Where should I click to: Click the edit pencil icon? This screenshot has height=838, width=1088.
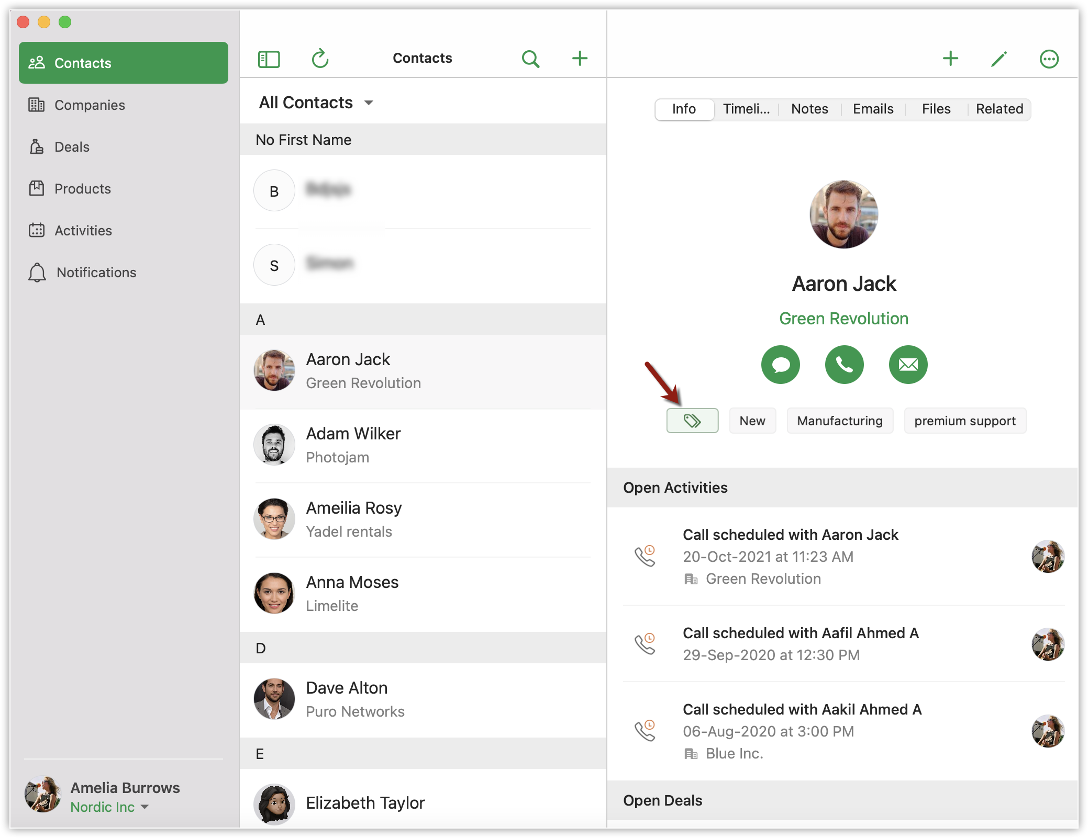click(999, 59)
